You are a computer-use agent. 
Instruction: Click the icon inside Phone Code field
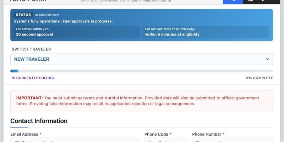pyautogui.click(x=150, y=141)
